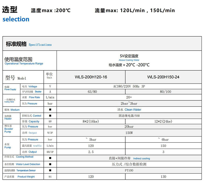220x185 pixels.
Task: Click the PT100 temperature sensor value
Action: (129, 170)
